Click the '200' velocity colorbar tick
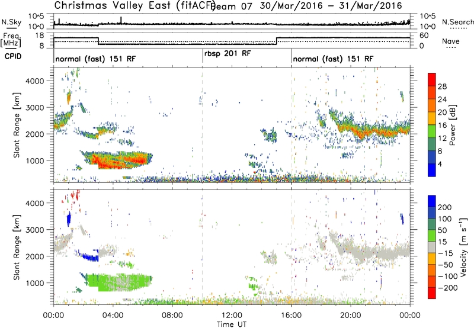The height and width of the screenshot is (328, 474). coord(445,207)
